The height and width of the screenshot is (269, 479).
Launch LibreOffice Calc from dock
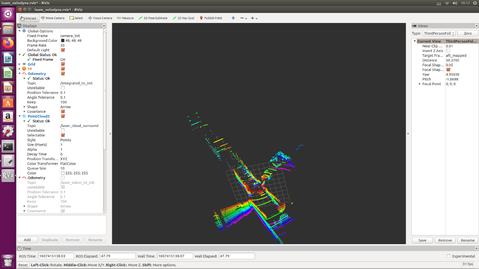tap(8, 73)
